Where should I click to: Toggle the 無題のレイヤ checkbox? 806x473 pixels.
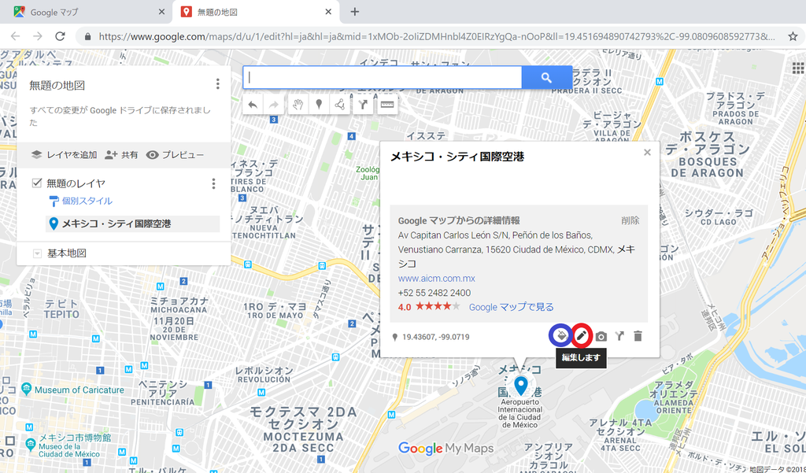point(36,183)
